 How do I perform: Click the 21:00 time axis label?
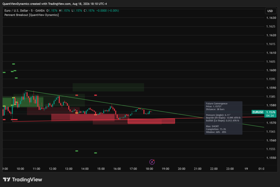[x=198, y=169]
